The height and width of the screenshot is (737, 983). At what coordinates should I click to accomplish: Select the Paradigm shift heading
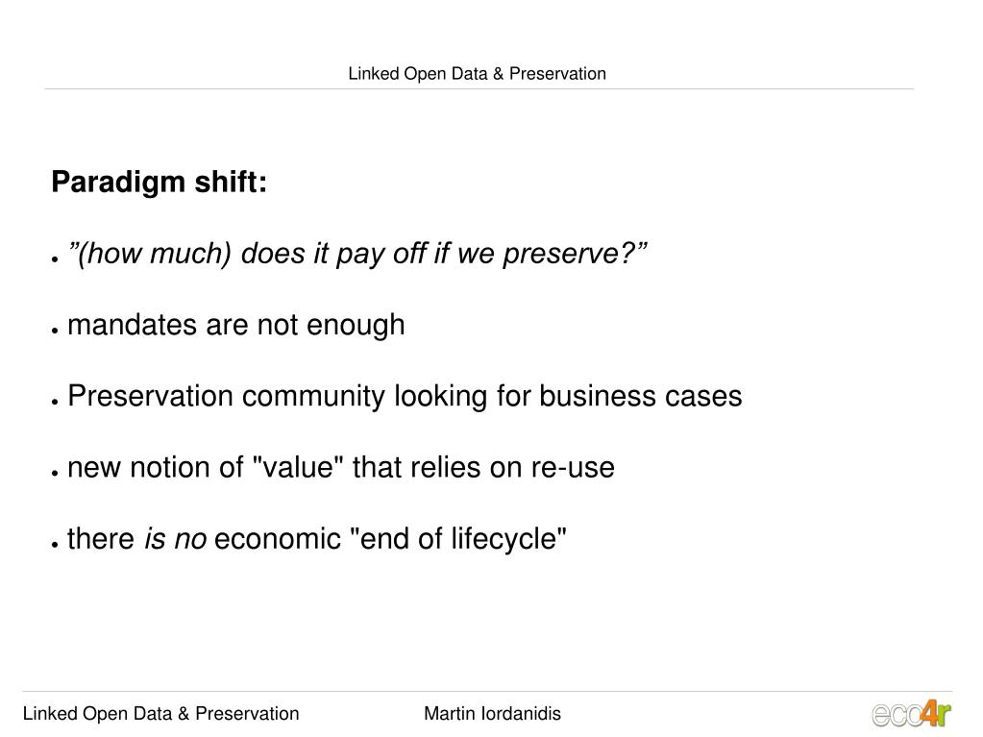[160, 183]
